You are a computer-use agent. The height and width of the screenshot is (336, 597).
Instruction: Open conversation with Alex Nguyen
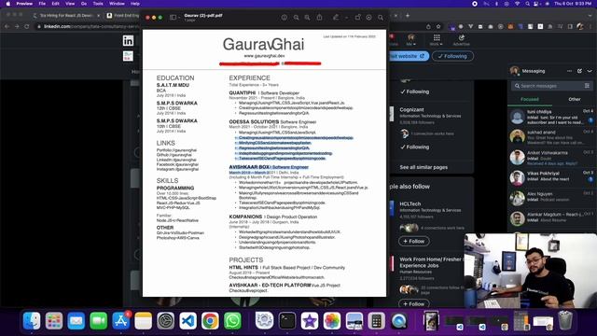[551, 199]
